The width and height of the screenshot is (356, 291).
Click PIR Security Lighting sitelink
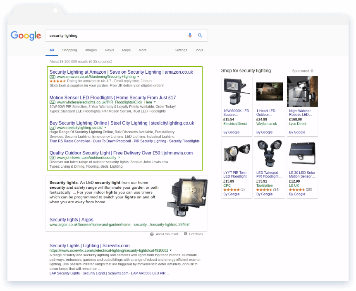[150, 141]
